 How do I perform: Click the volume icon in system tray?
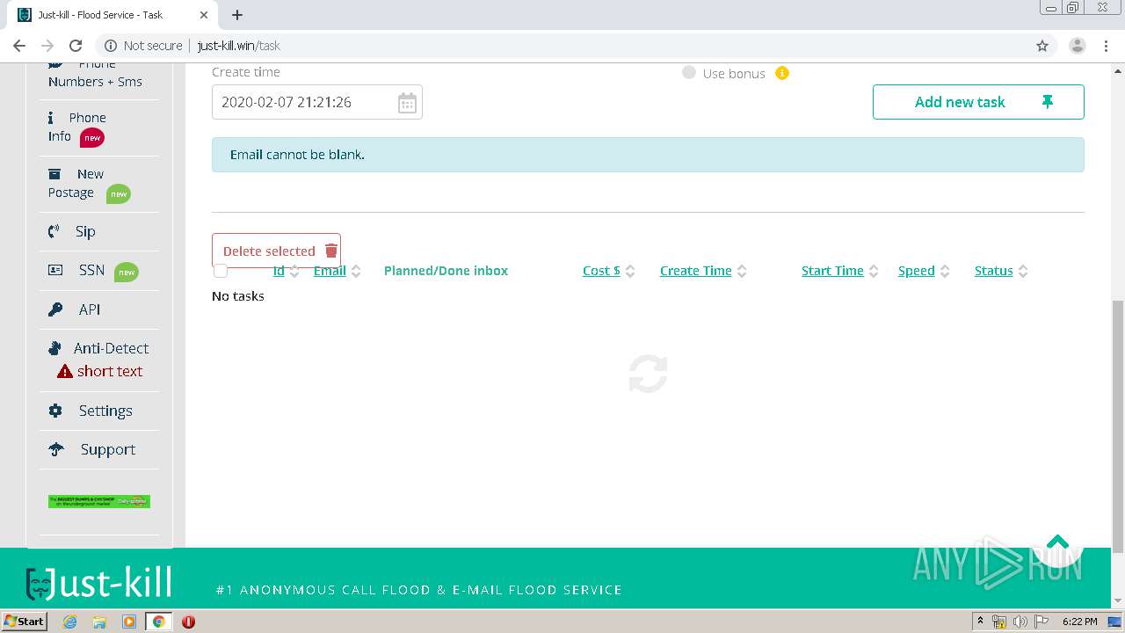(x=1020, y=622)
